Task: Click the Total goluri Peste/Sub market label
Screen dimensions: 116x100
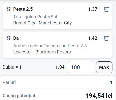Action: point(36,17)
